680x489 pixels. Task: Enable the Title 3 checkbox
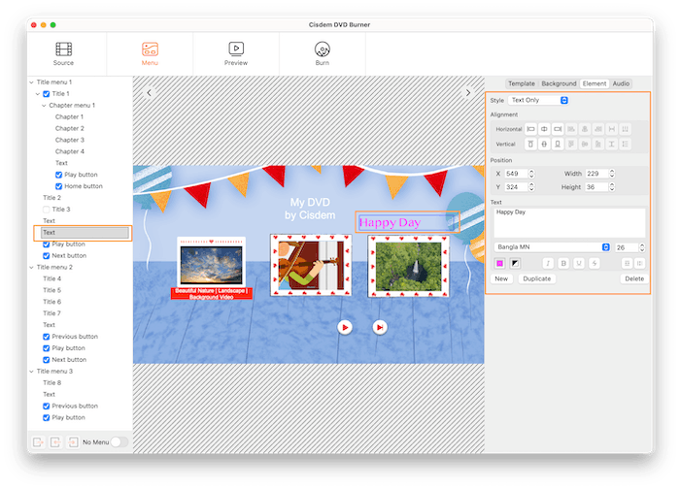(x=47, y=210)
